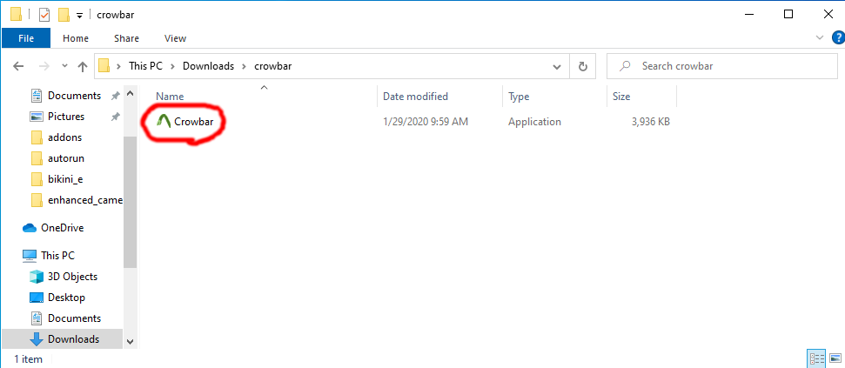This screenshot has height=368, width=845.
Task: Navigate back to the previous folder
Action: point(18,66)
